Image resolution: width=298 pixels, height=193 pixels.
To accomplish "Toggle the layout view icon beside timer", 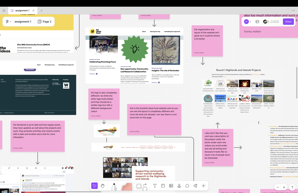I will pyautogui.click(x=257, y=21).
